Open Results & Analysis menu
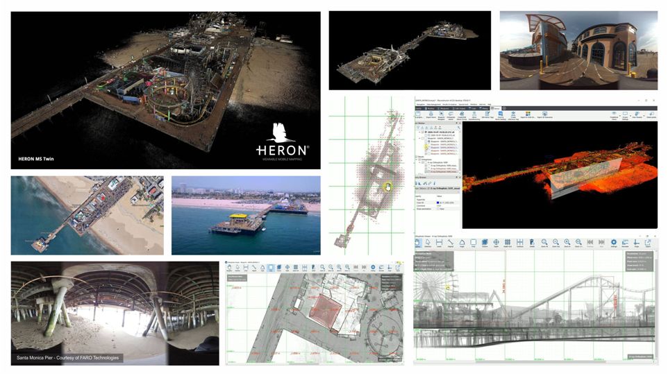668x376 pixels. 449,104
